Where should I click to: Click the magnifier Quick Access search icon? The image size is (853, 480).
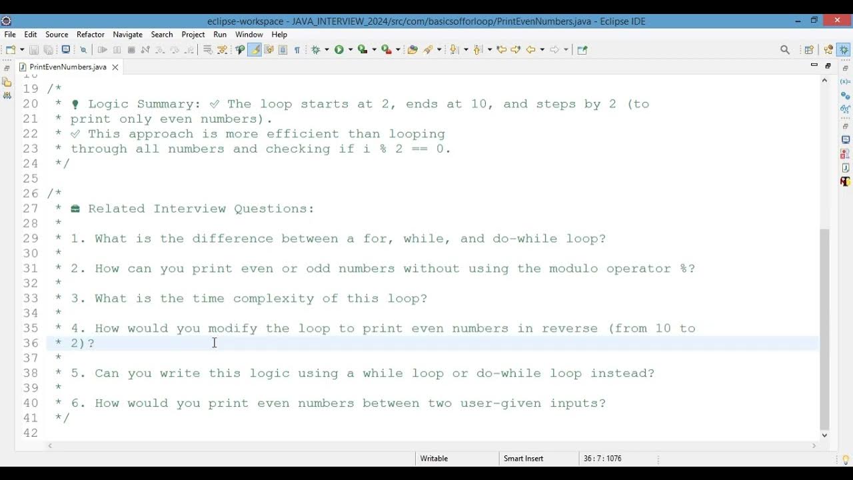pos(785,49)
